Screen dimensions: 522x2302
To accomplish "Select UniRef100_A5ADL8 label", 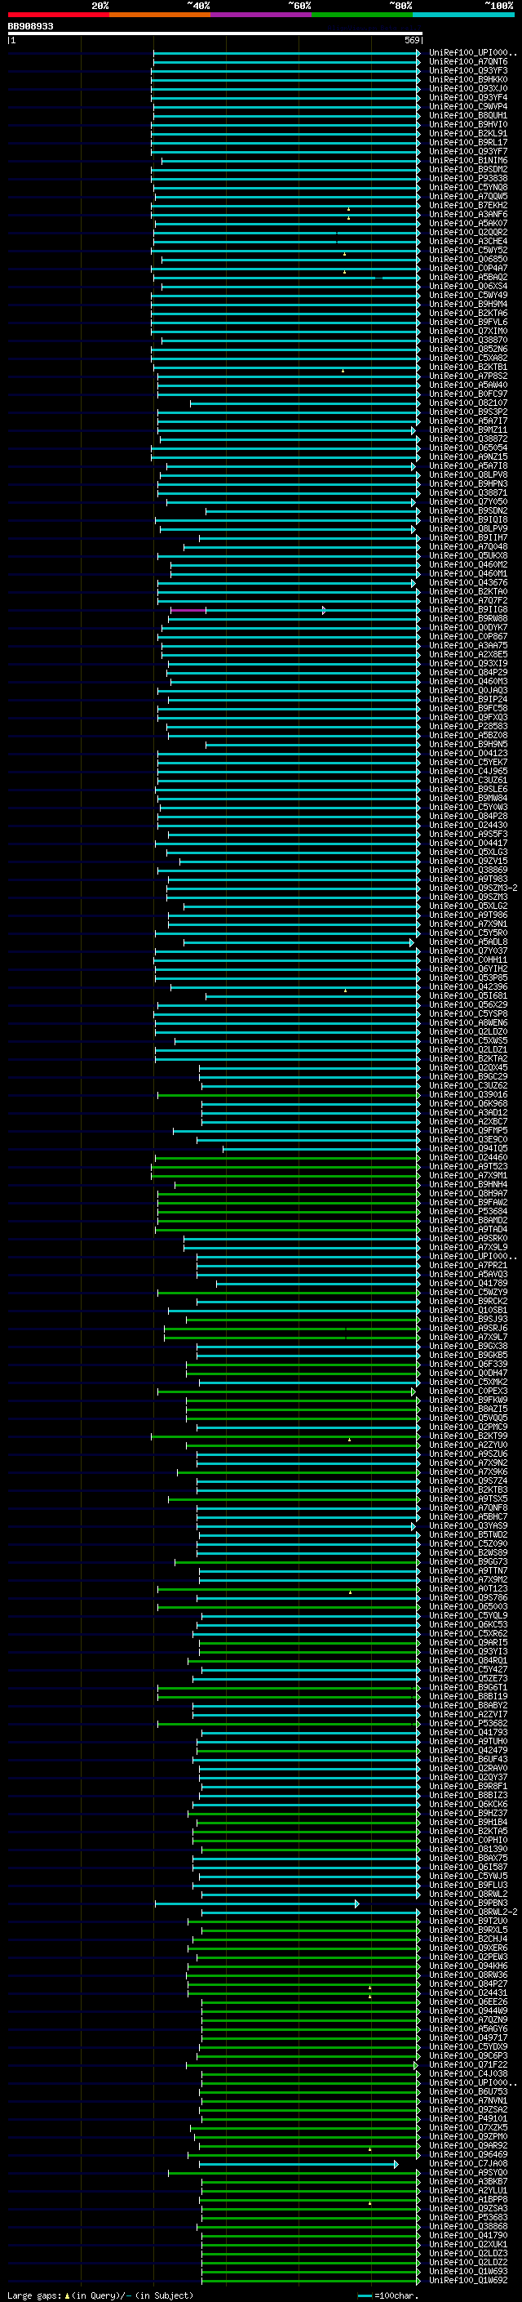I will click(468, 942).
